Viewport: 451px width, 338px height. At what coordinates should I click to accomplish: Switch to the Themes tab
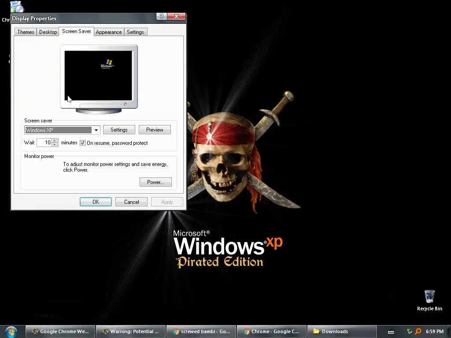point(26,32)
